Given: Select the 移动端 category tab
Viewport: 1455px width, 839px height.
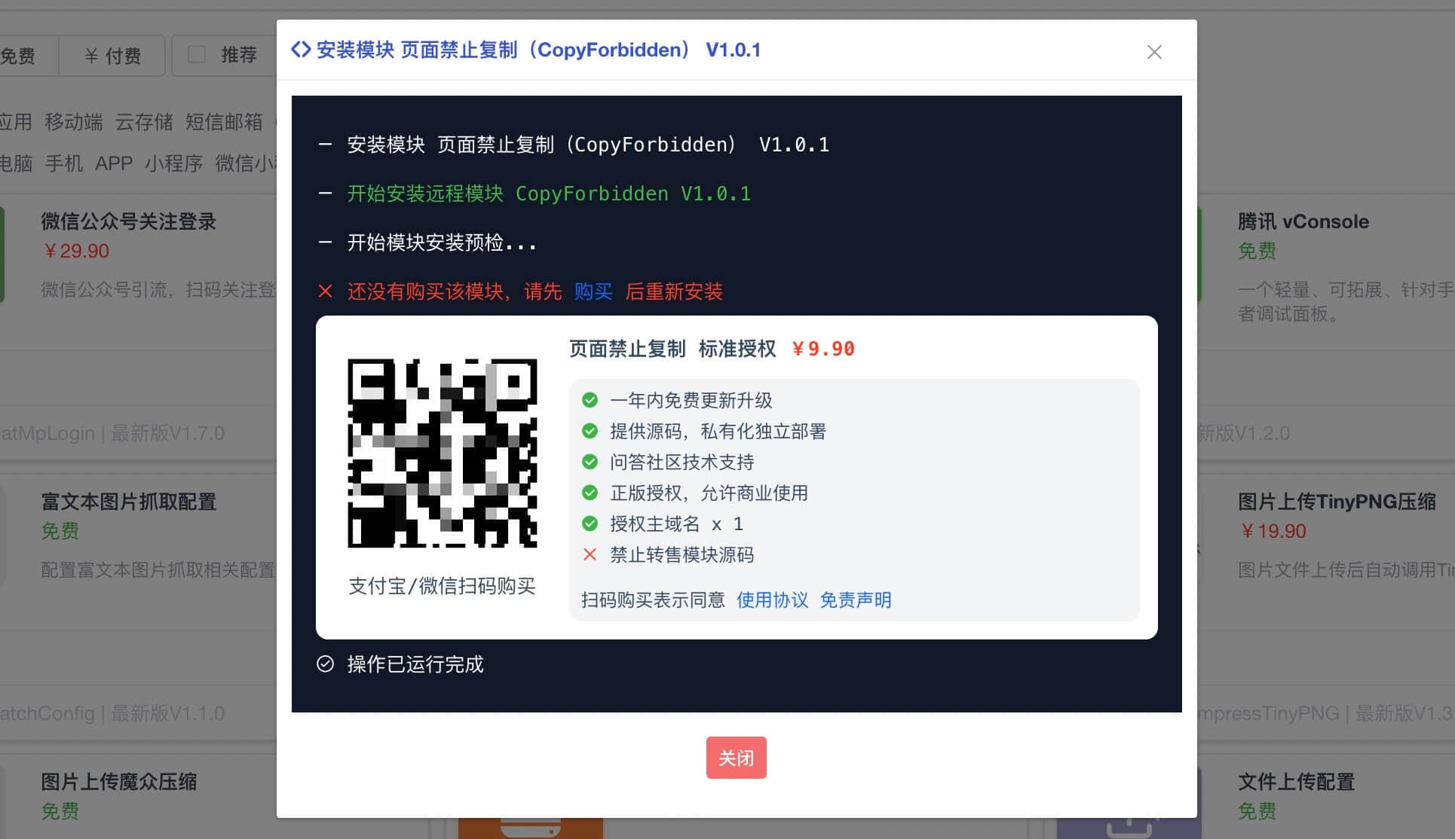Looking at the screenshot, I should pyautogui.click(x=73, y=122).
